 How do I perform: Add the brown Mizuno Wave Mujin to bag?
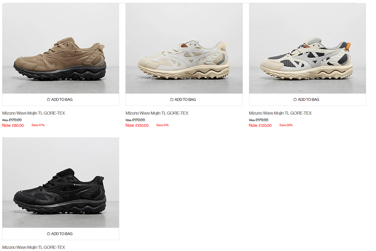point(61,100)
